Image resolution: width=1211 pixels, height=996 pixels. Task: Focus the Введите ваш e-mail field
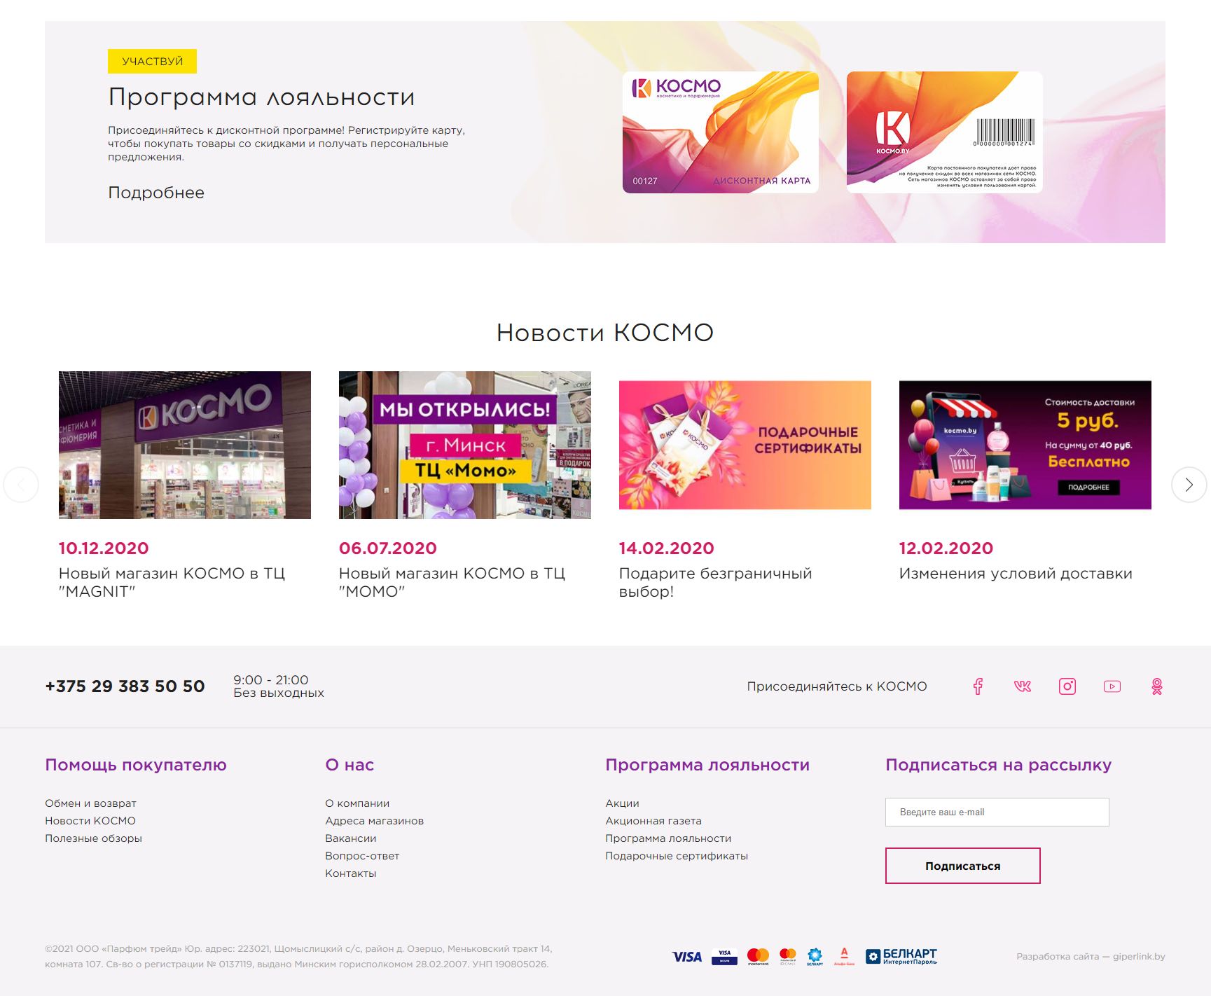click(997, 812)
